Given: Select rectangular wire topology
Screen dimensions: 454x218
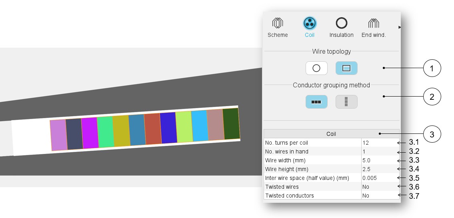Looking at the screenshot, I should click(x=346, y=68).
